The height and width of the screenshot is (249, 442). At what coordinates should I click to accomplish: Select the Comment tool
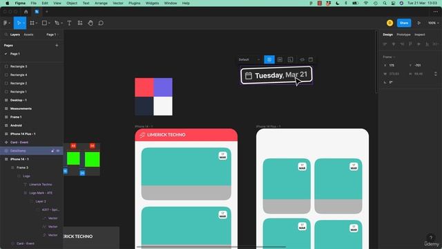pyautogui.click(x=101, y=23)
